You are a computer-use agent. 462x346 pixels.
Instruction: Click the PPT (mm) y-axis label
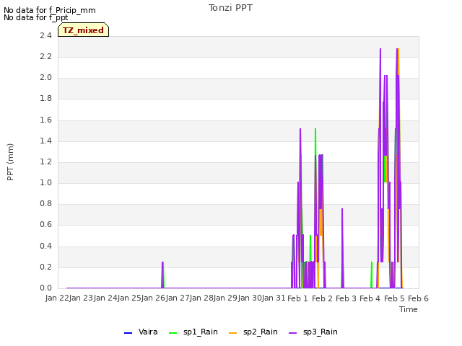pyautogui.click(x=10, y=161)
